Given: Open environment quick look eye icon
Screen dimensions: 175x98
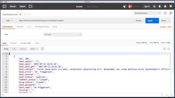Looking at the screenshot, I should [x=165, y=13].
